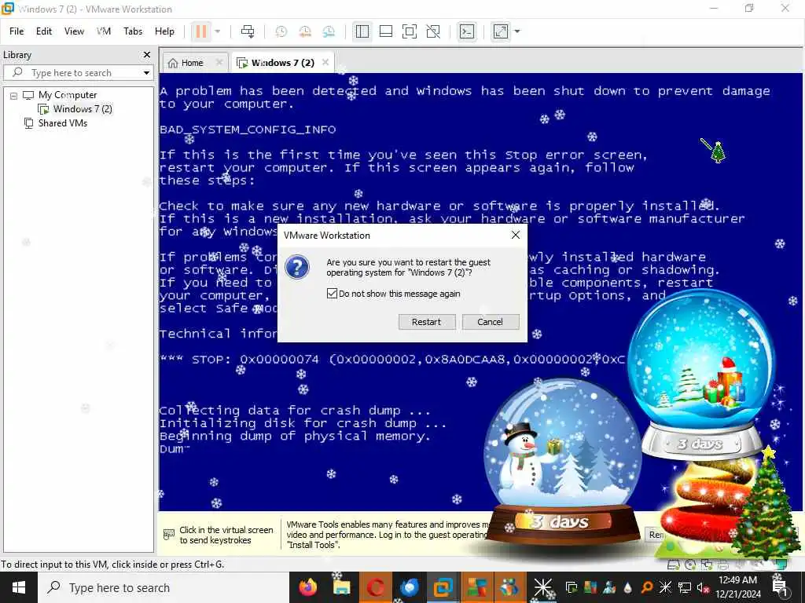This screenshot has height=603, width=805.
Task: Click the printer status bar indicator
Action: click(x=723, y=565)
